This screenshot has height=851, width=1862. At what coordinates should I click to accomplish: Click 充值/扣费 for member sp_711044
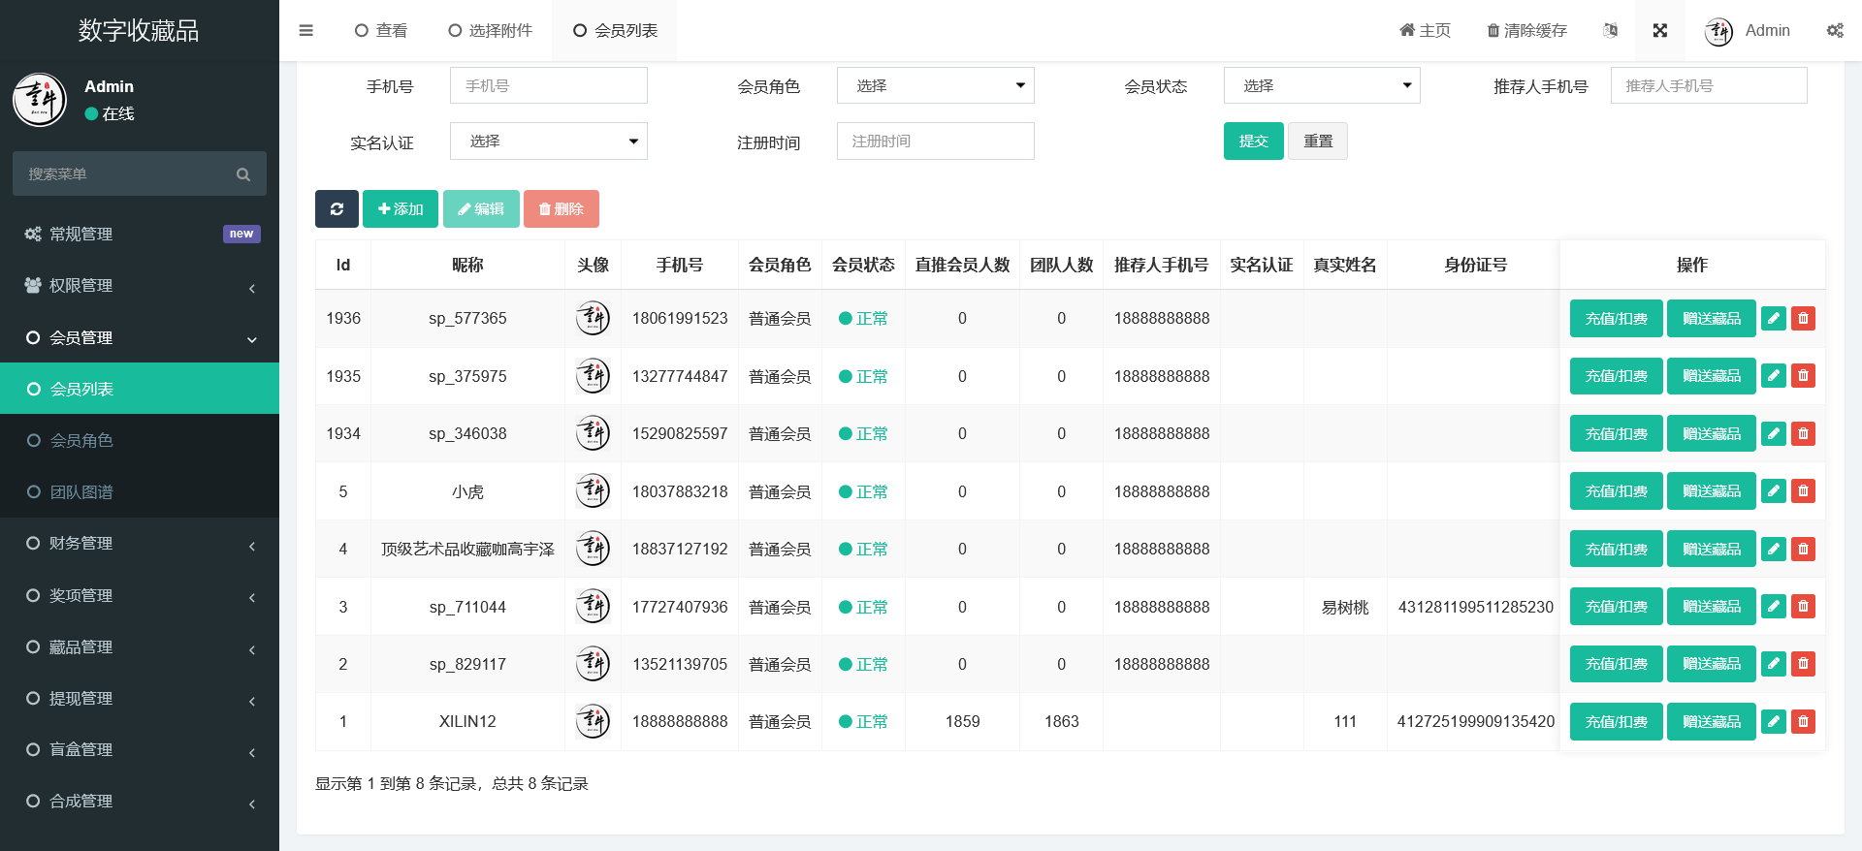[x=1616, y=607]
